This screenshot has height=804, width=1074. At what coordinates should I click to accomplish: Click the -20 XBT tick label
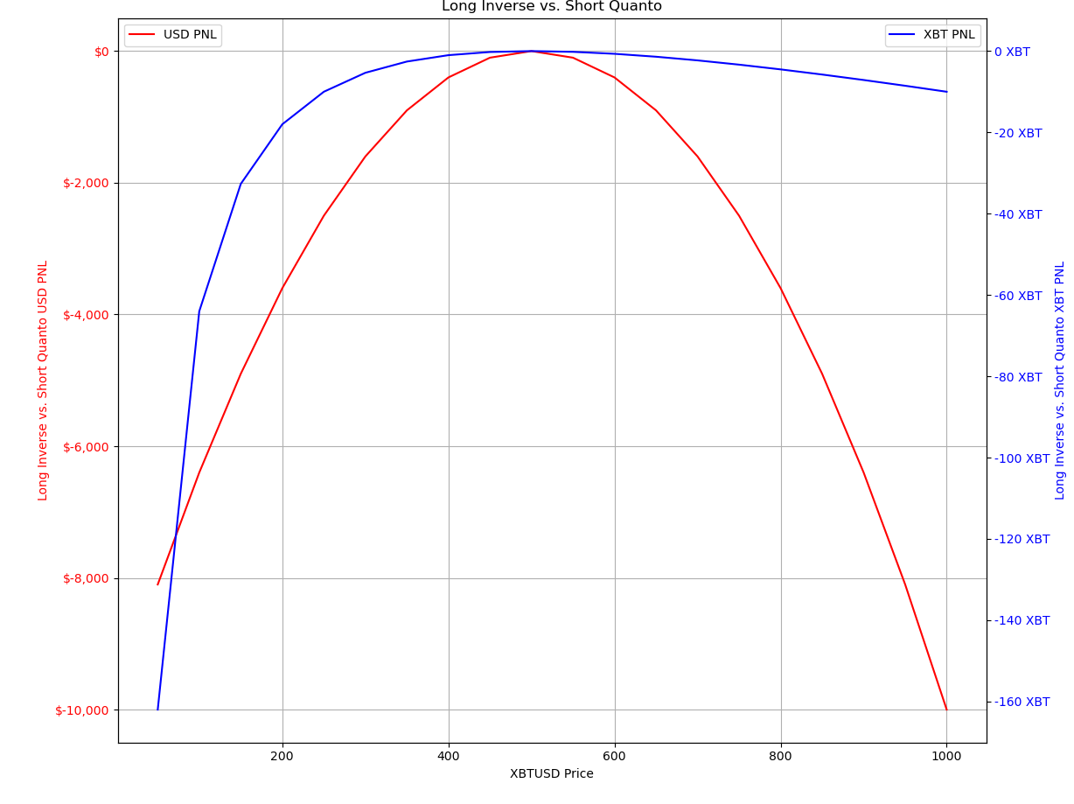point(1018,133)
